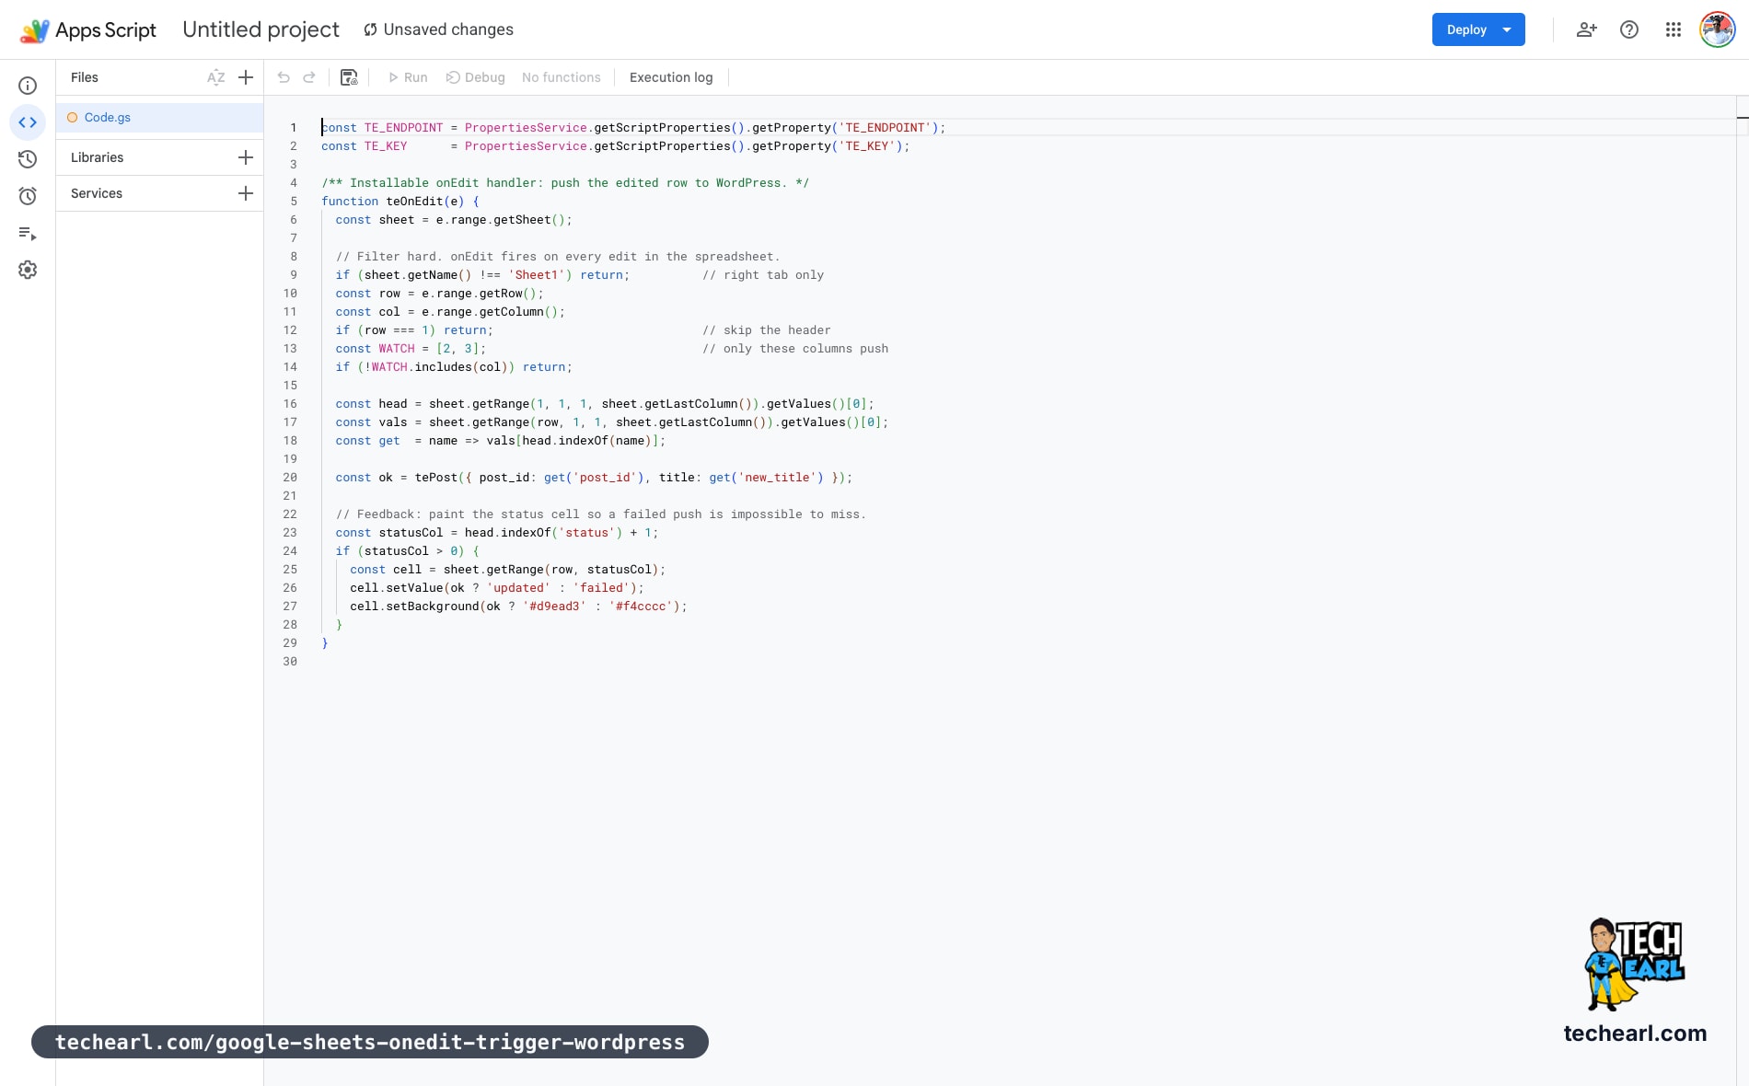Open the function selector showing No functions
This screenshot has width=1749, height=1086.
[562, 77]
